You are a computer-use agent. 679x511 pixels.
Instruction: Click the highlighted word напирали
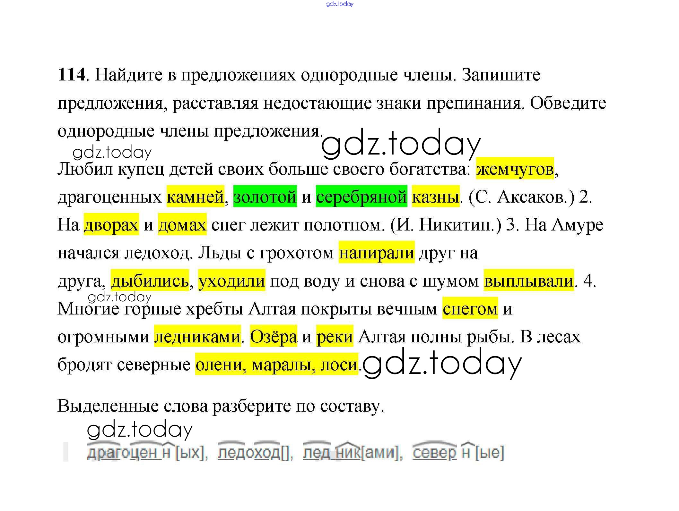[x=377, y=252]
